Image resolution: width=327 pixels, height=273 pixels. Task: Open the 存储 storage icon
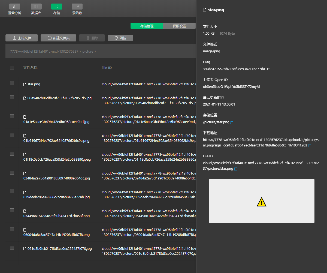coord(57,7)
